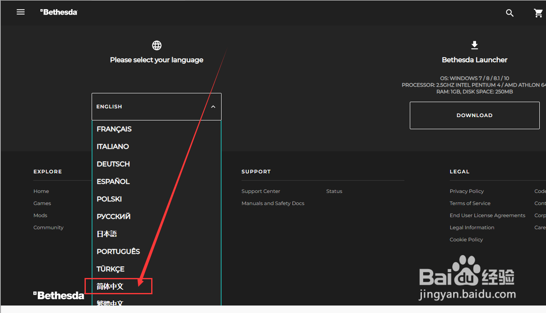Open the Community footer link
Image resolution: width=546 pixels, height=313 pixels.
(48, 228)
